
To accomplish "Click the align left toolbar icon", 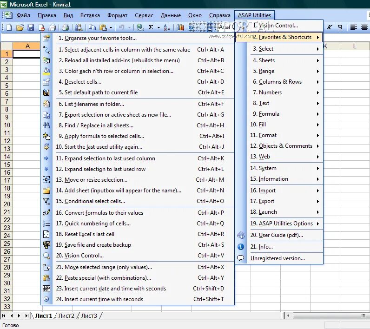I will tap(353, 27).
